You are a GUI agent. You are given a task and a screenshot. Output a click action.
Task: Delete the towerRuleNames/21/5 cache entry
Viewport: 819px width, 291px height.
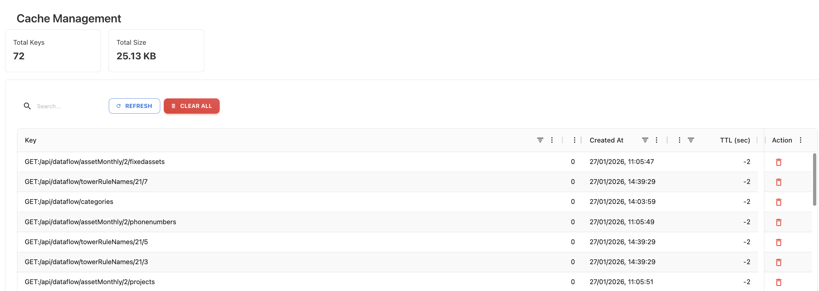point(778,242)
